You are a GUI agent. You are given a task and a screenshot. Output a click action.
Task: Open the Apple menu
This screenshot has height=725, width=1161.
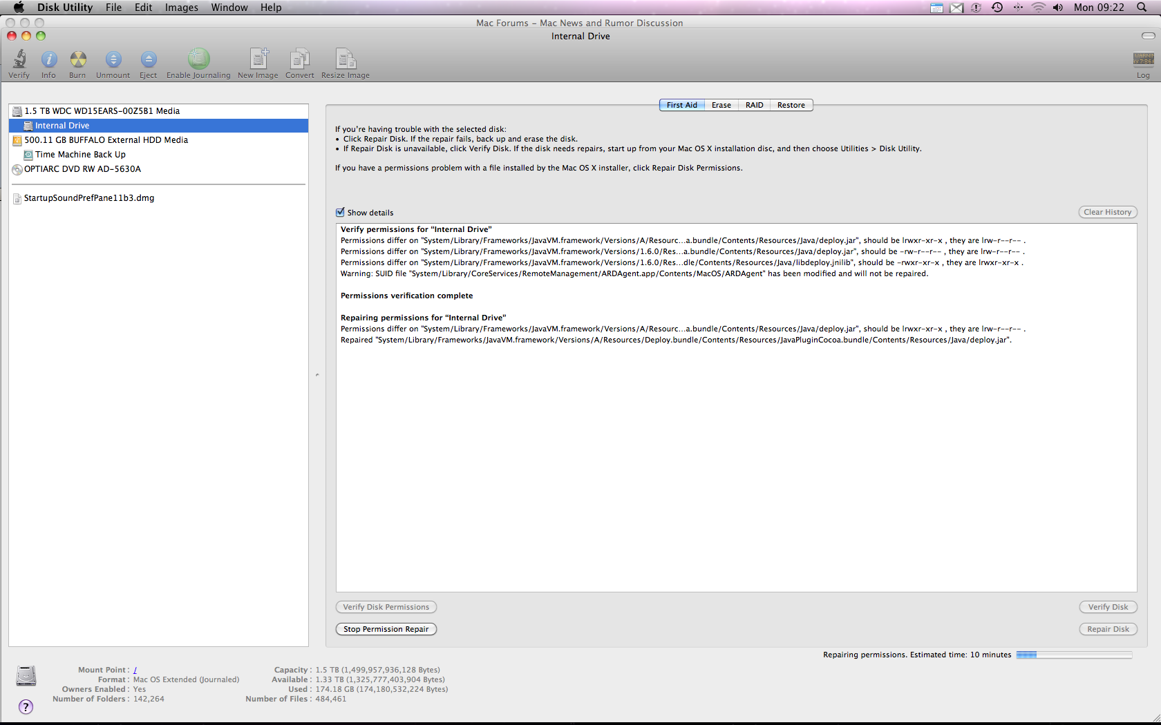19,8
